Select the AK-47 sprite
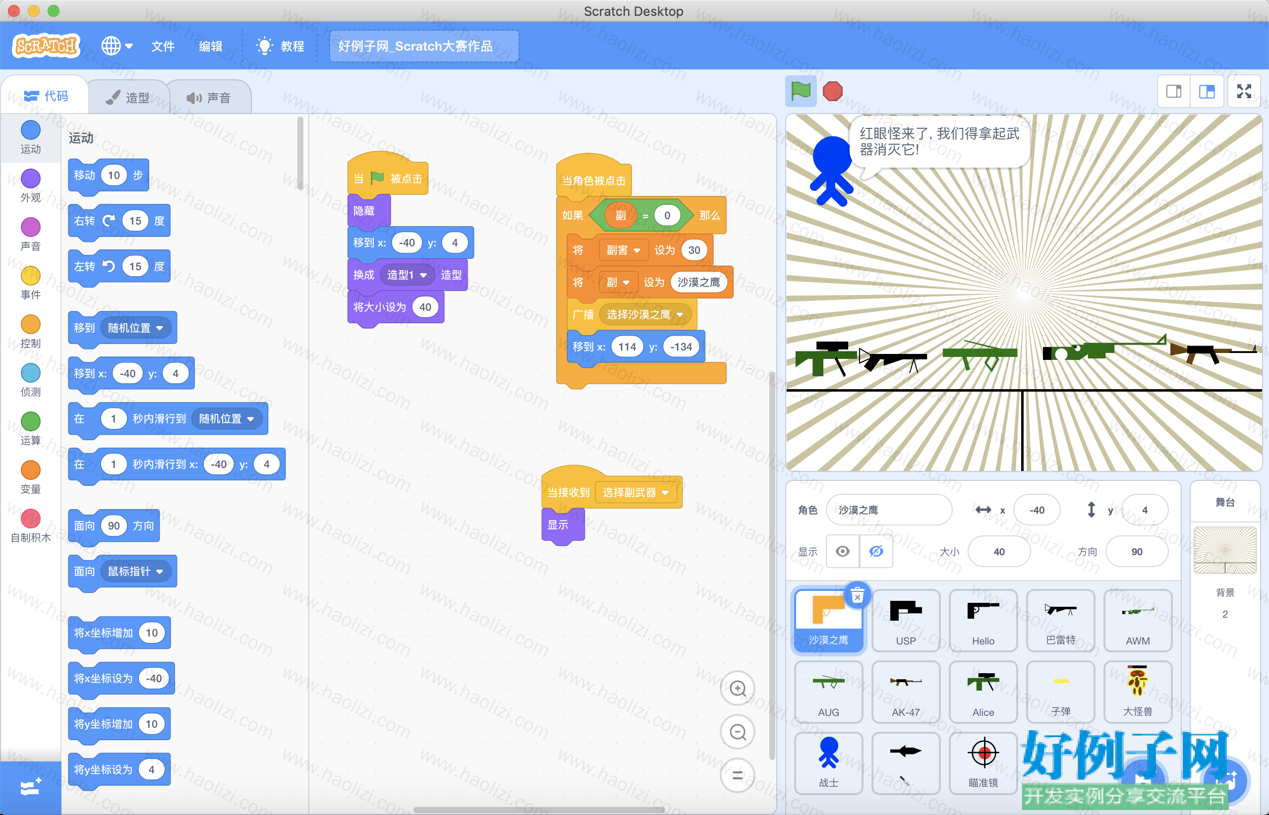Screen dimensions: 1269x815 tap(906, 692)
